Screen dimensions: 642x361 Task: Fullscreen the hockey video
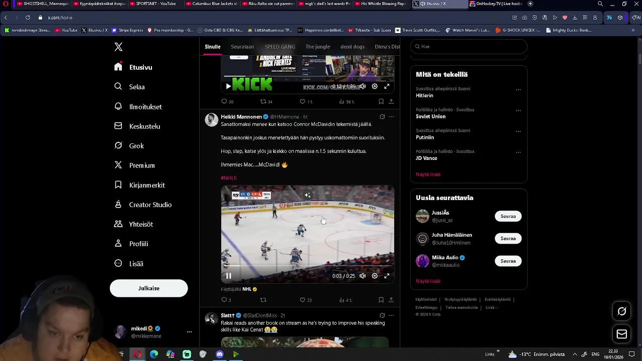coord(387,276)
